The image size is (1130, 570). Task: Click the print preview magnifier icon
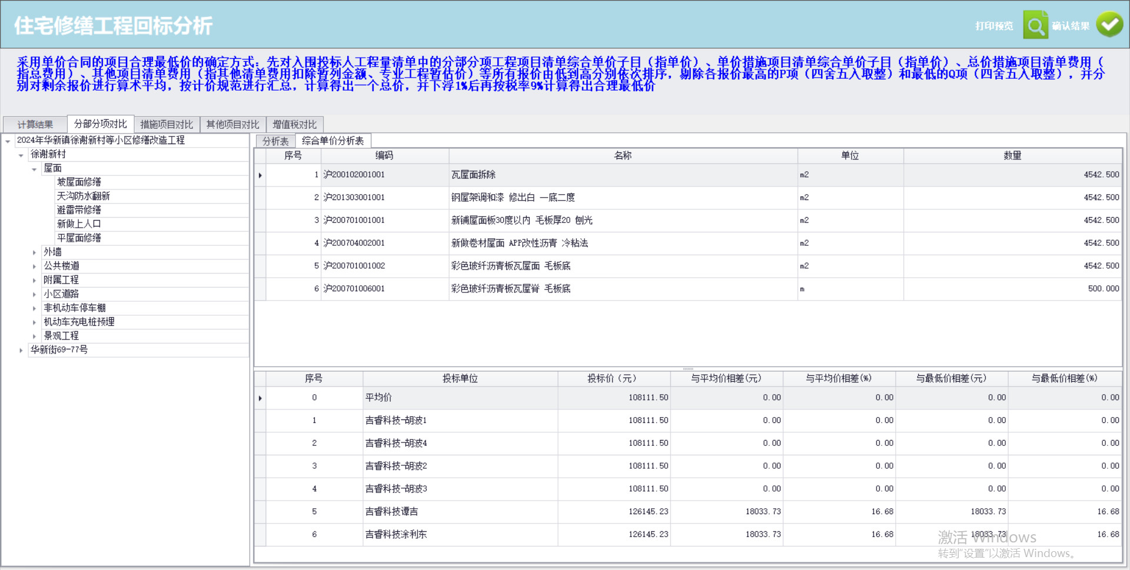1035,25
